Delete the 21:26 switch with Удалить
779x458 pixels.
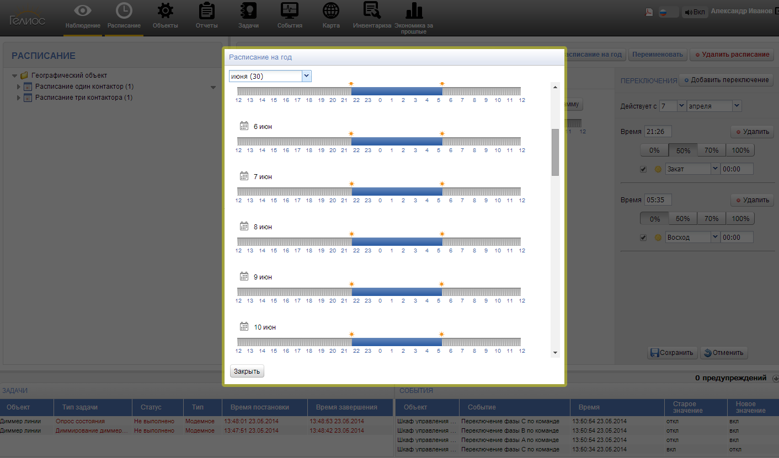(x=752, y=132)
